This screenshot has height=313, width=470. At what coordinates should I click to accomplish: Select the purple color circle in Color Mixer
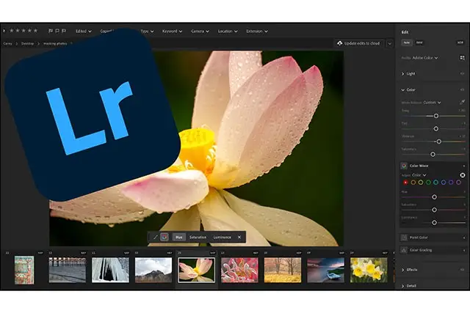[451, 183]
